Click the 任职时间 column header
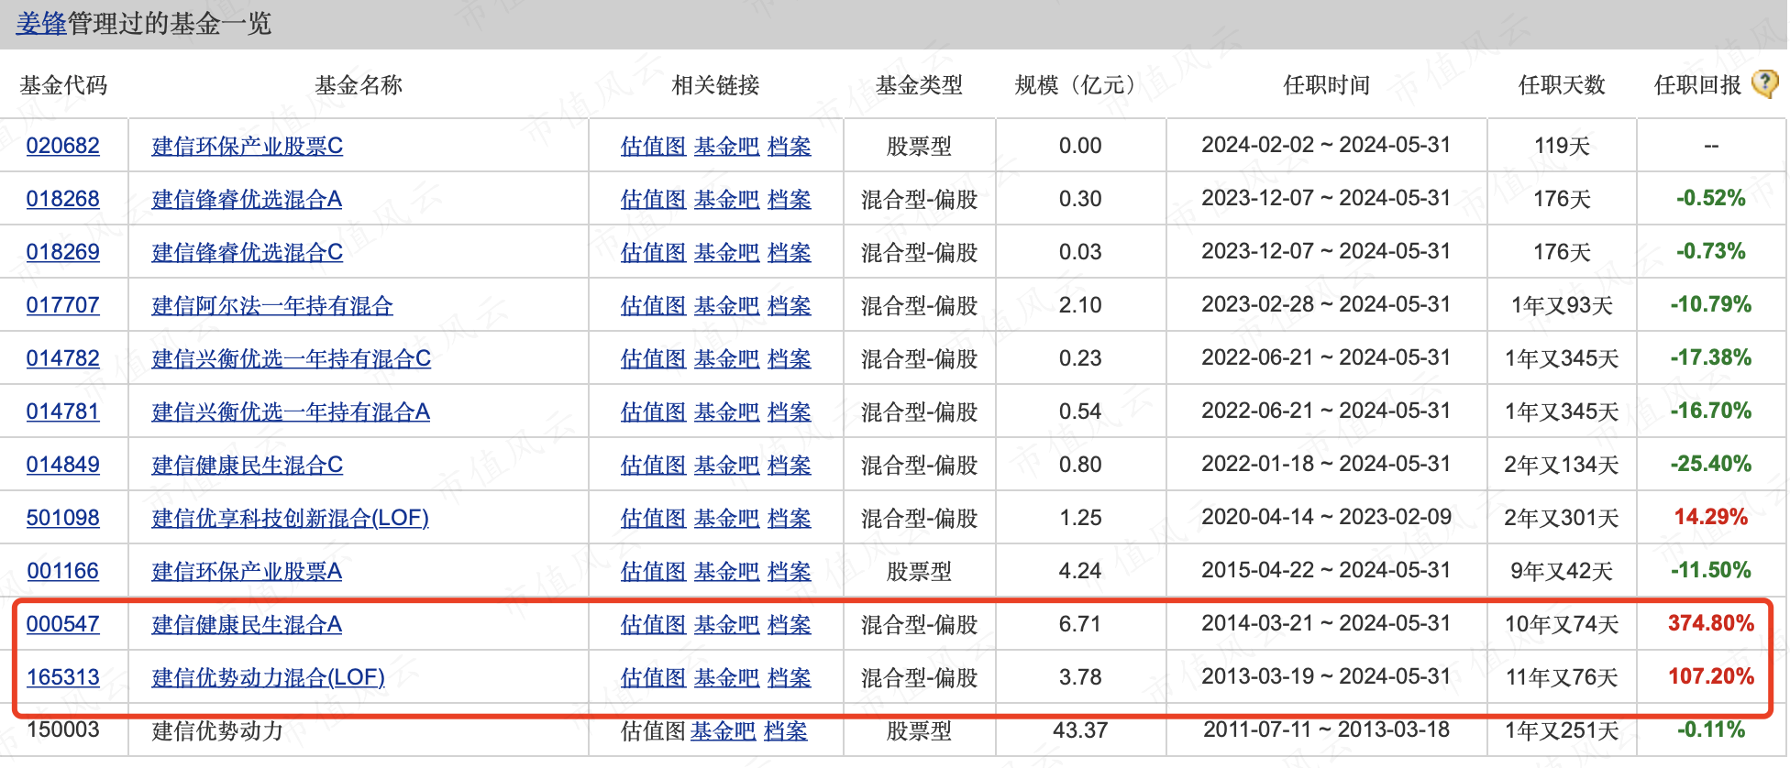The width and height of the screenshot is (1790, 768). coord(1326,85)
